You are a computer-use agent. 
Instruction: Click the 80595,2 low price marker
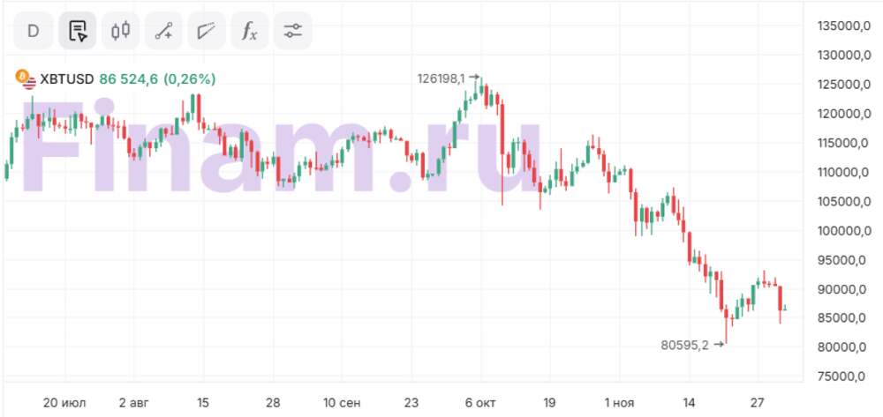[x=685, y=345]
